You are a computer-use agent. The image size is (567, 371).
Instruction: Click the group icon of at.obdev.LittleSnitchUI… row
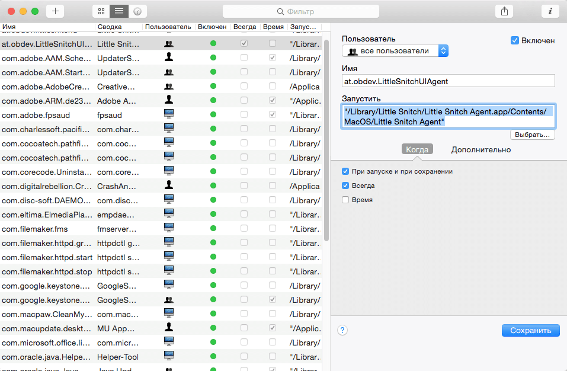tap(168, 44)
